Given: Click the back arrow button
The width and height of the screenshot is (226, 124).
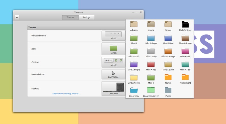Looking at the screenshot, I should point(17,17).
